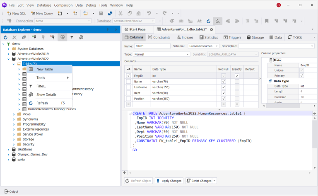Click the new connection plug icon
318x196 pixels.
click(34, 37)
